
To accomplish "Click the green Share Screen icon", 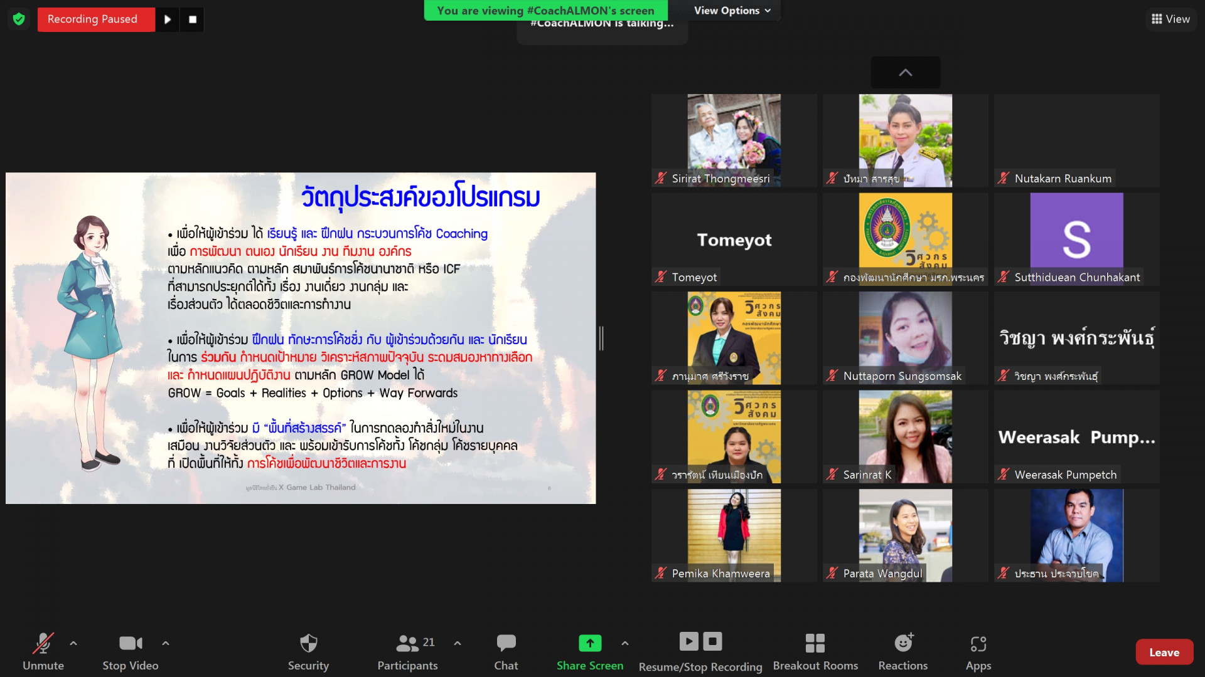I will [589, 643].
